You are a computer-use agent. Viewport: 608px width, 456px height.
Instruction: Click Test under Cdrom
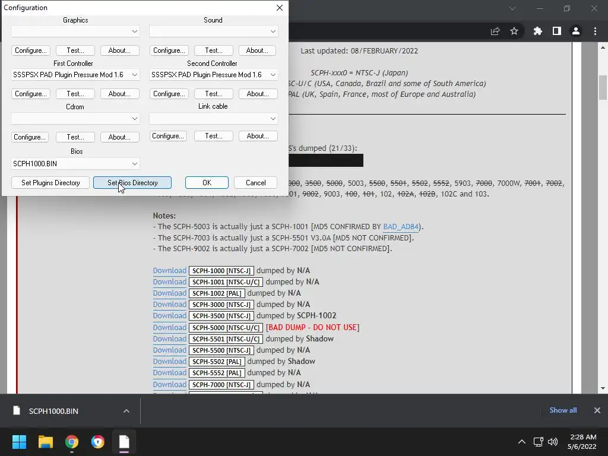(75, 137)
